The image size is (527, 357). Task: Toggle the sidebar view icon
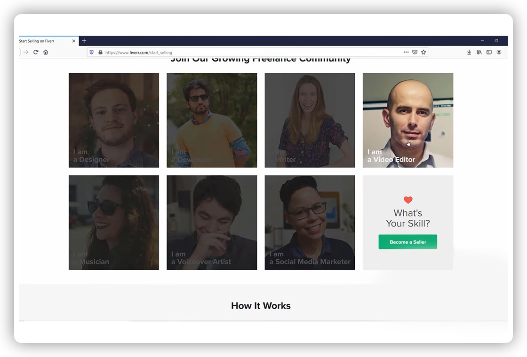489,52
